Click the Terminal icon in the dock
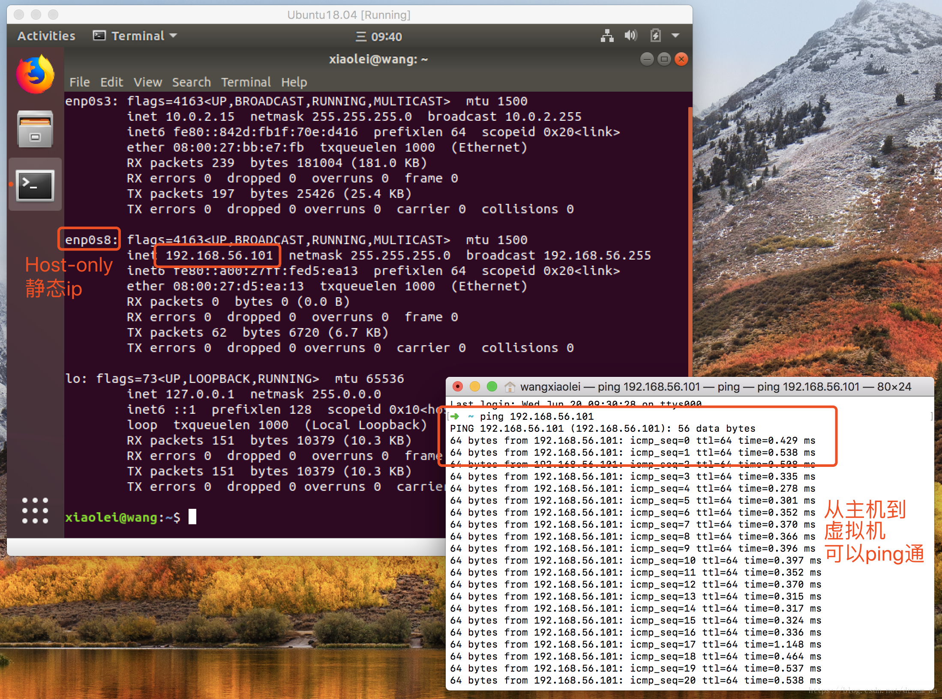Screen dimensions: 942x699 tap(35, 185)
